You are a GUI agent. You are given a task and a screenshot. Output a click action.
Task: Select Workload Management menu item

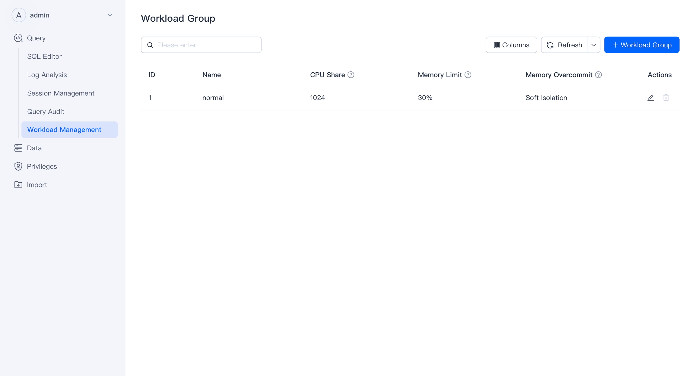pyautogui.click(x=64, y=130)
